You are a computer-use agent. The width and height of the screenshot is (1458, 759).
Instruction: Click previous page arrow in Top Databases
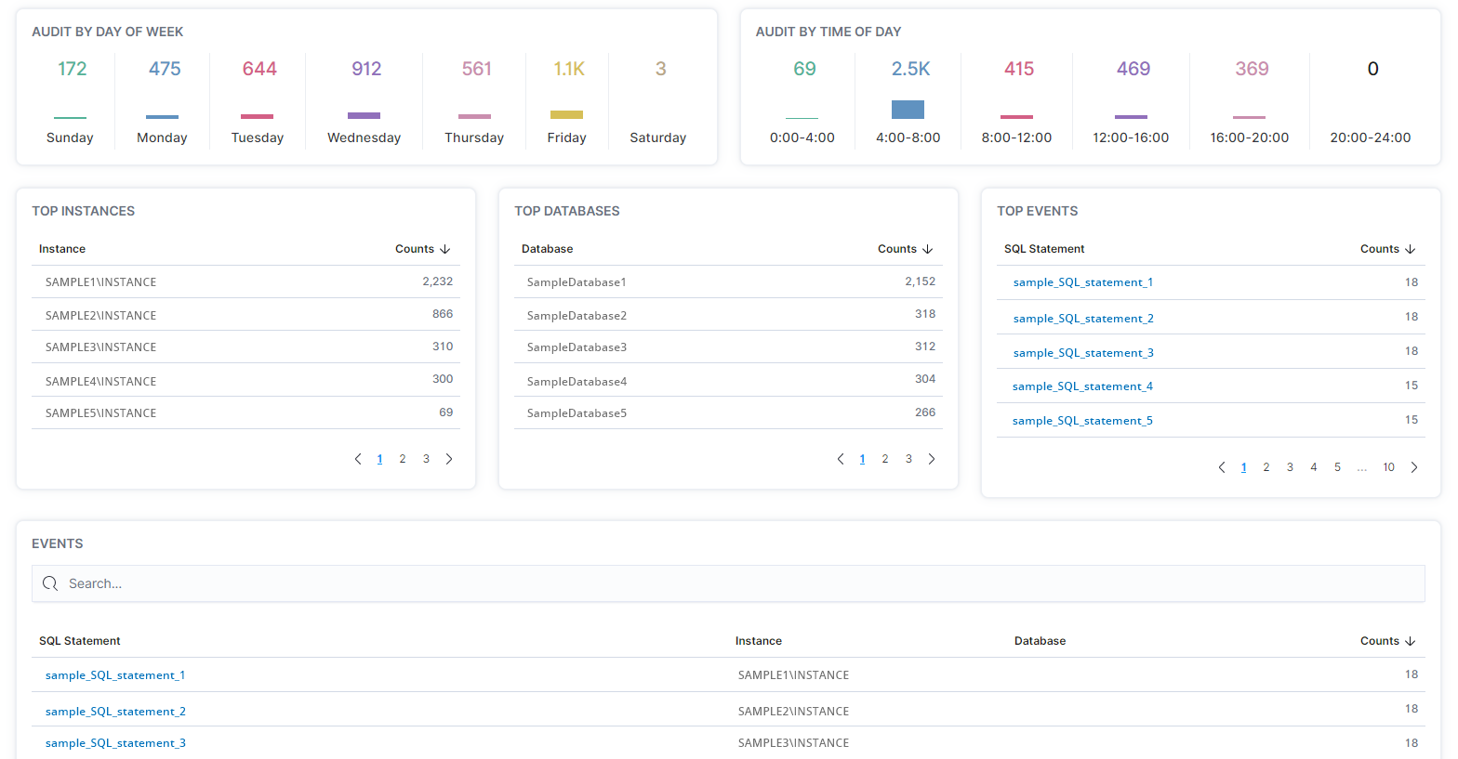[x=841, y=459]
